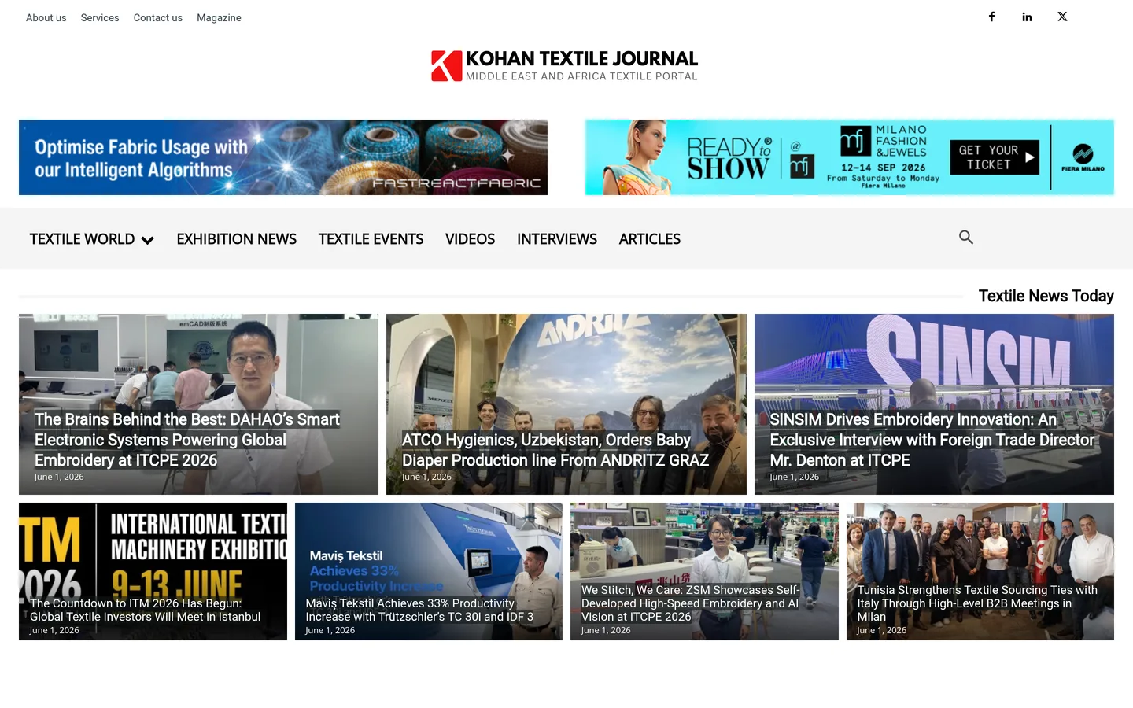Open the Countdown to ITM 2026 article
The width and height of the screenshot is (1133, 708).
146,610
